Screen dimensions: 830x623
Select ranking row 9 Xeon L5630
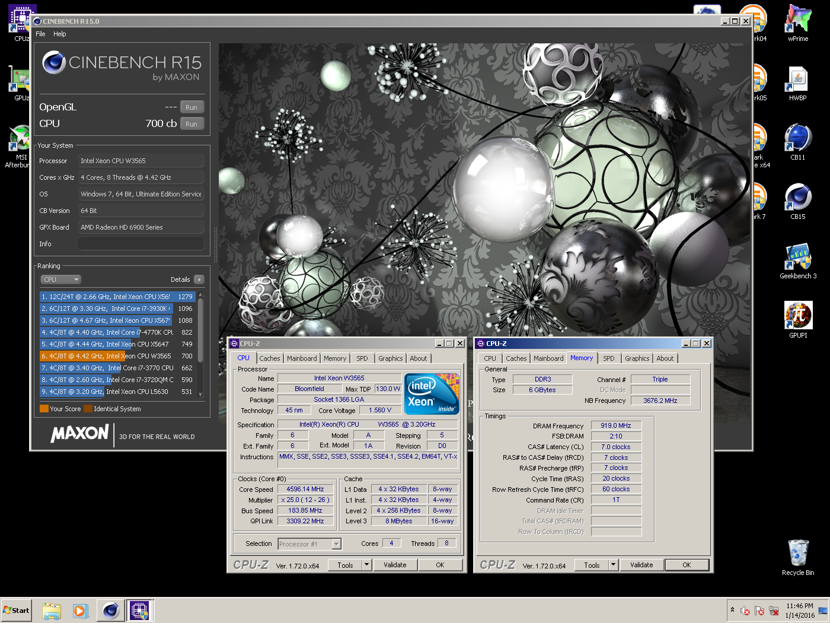point(117,392)
